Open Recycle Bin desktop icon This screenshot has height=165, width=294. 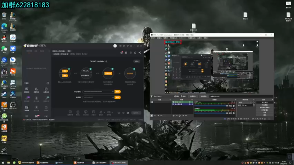click(4, 16)
